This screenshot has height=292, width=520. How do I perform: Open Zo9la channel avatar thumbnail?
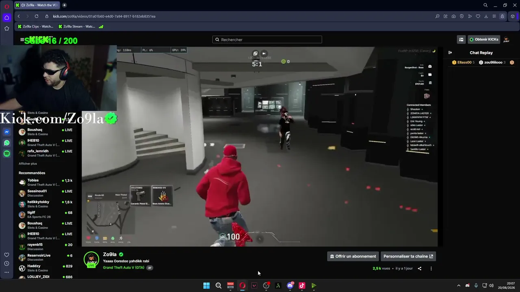(x=91, y=260)
